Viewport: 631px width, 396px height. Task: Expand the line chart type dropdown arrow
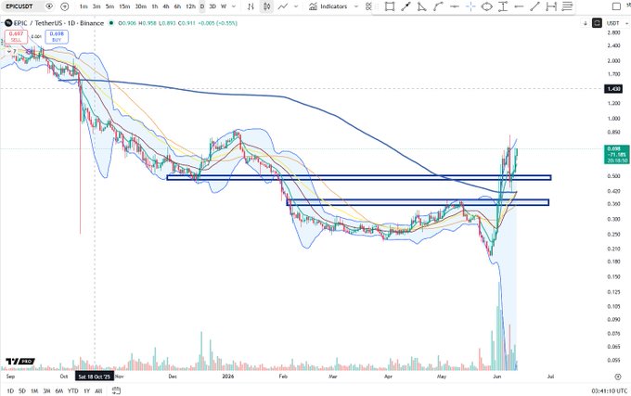(x=296, y=6)
